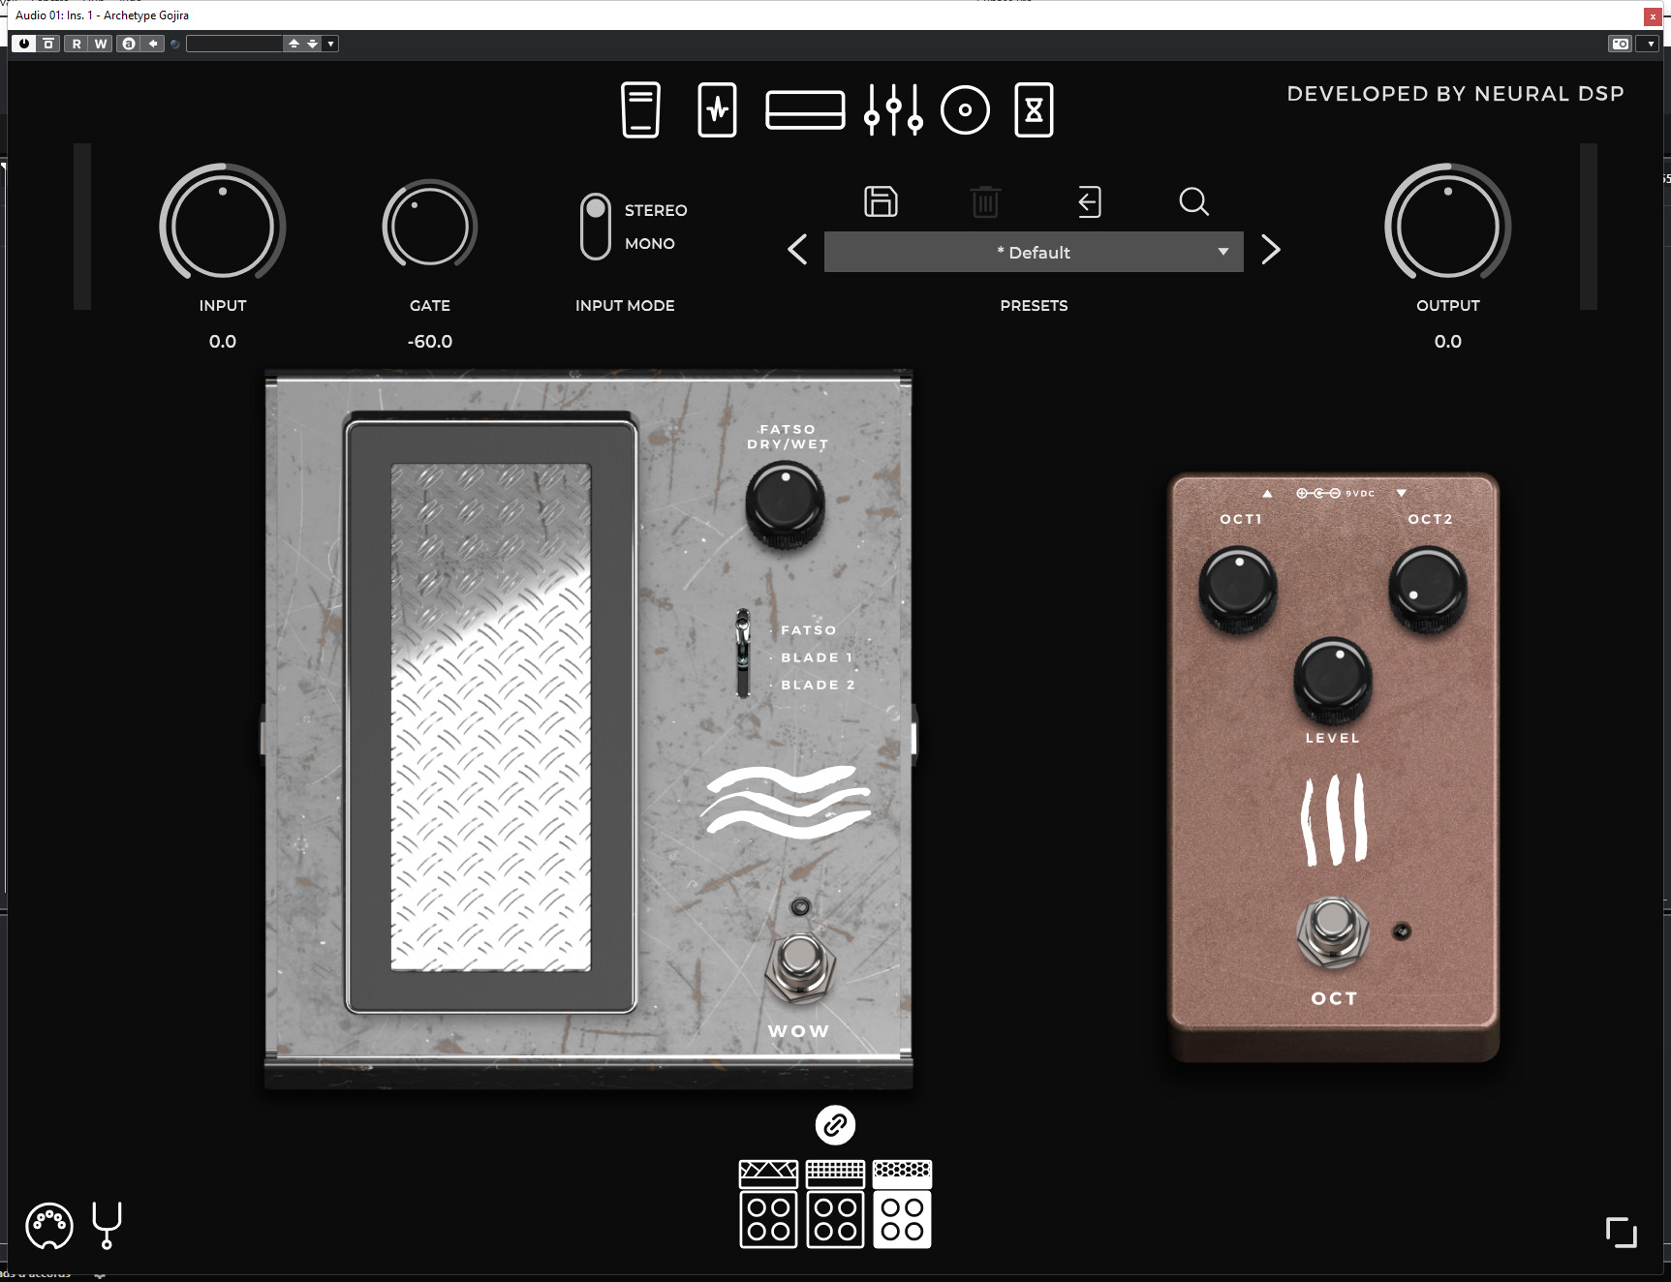This screenshot has width=1671, height=1282.
Task: Close the Archetype Gojira plugin window
Action: tap(1653, 16)
